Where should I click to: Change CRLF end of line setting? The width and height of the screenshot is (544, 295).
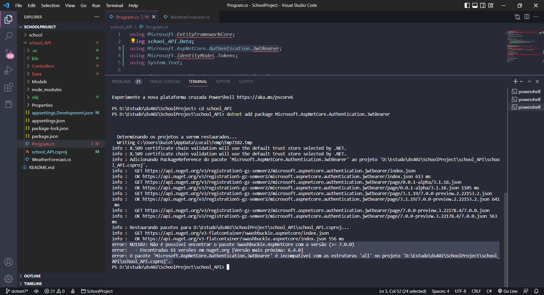pyautogui.click(x=476, y=291)
